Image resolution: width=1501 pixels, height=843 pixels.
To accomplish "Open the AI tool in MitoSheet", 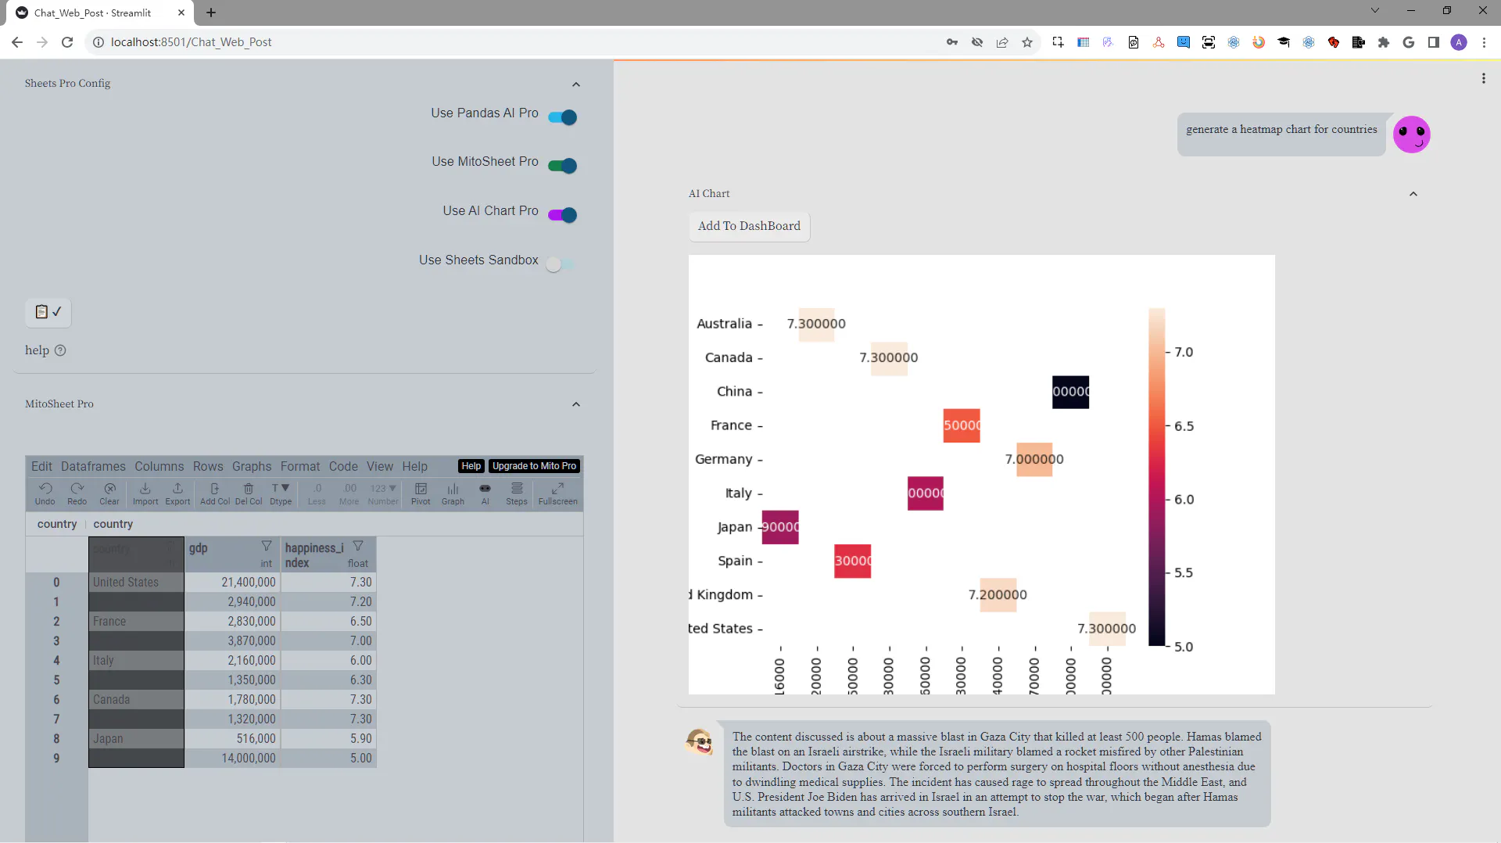I will [485, 493].
